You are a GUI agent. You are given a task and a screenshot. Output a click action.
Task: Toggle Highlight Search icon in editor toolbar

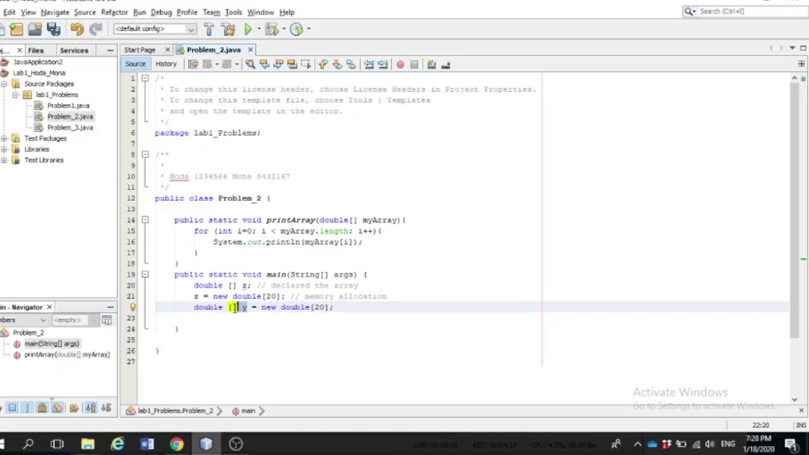(292, 64)
